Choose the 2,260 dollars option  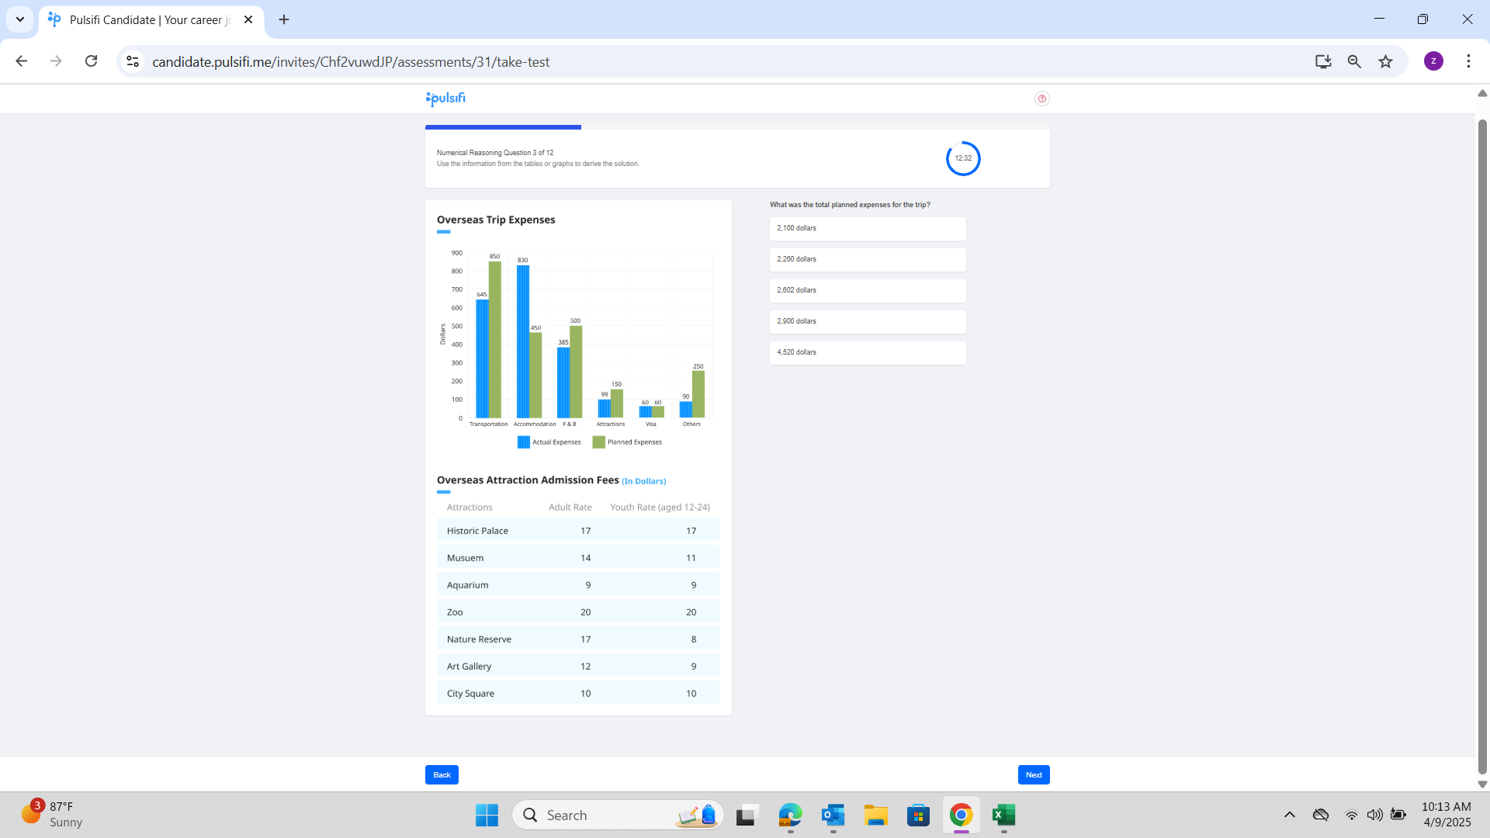(x=867, y=259)
